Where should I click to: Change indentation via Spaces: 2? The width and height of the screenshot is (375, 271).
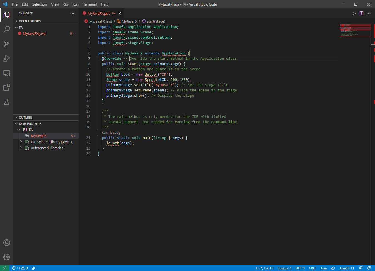(x=284, y=268)
